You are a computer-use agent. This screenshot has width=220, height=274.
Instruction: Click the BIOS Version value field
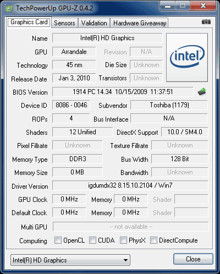pyautogui.click(x=123, y=92)
